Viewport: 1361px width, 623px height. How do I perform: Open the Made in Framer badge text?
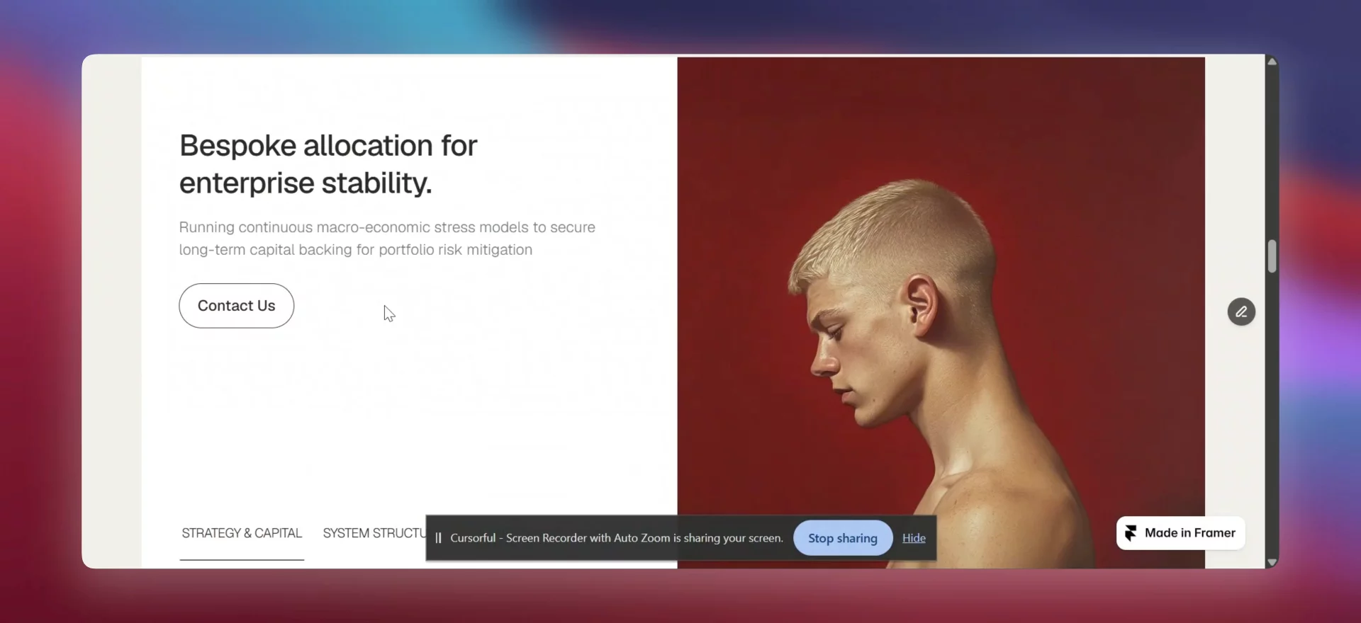pyautogui.click(x=1189, y=533)
